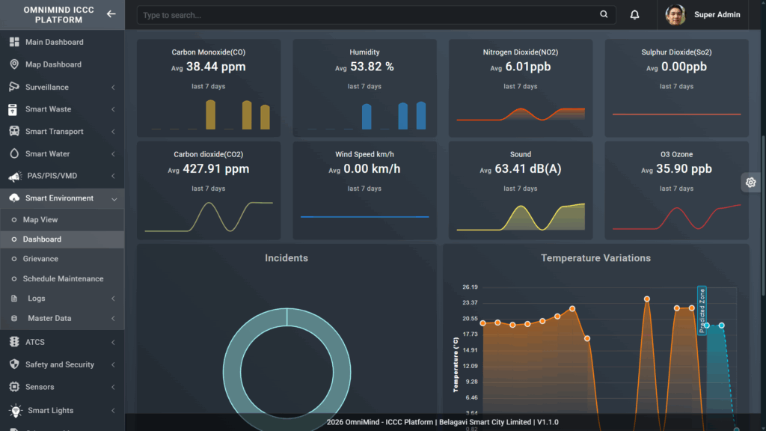The height and width of the screenshot is (431, 766).
Task: Click the search magnifier icon
Action: [x=604, y=15]
